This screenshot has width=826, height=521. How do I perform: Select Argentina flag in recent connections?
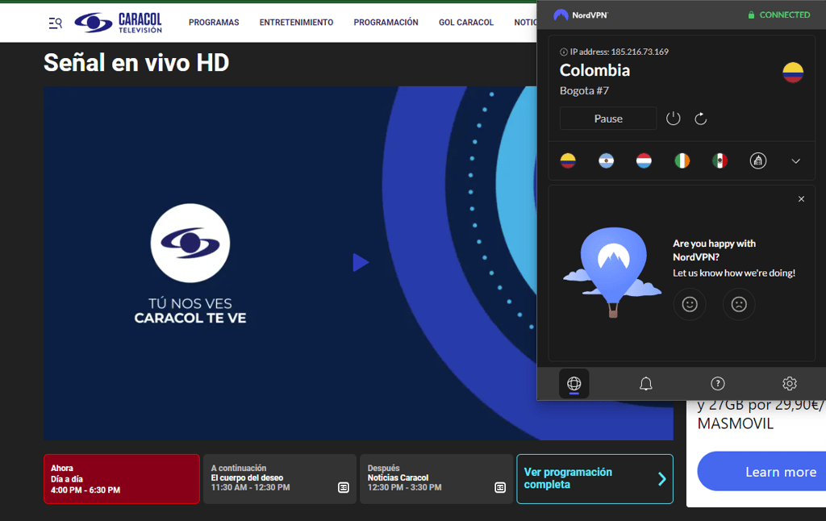(x=607, y=160)
